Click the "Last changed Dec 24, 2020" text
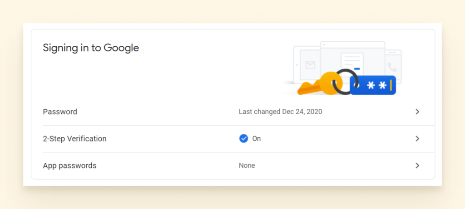The image size is (465, 209). (280, 112)
